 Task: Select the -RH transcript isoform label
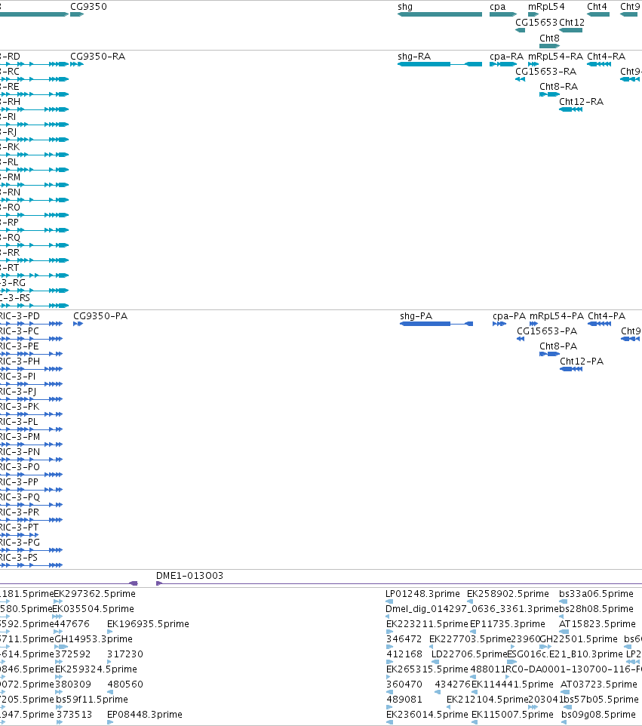pos(10,101)
